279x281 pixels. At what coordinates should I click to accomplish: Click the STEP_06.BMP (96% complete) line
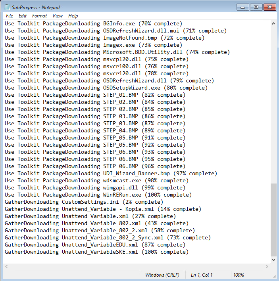[x=95, y=166]
